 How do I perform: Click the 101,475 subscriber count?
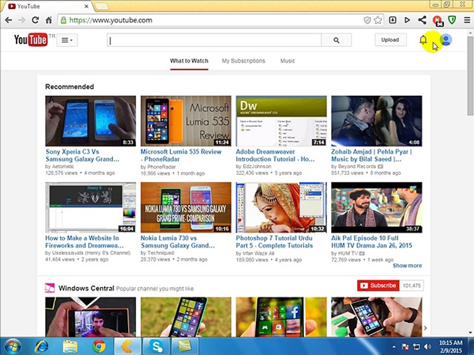coord(411,285)
